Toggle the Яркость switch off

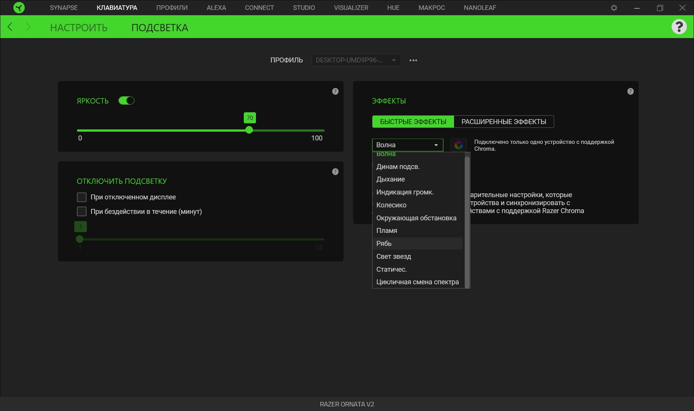coord(126,100)
